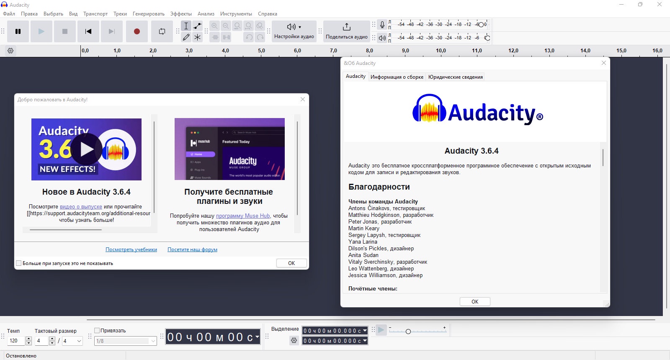Click the Zoom Out magnifier icon
Screen dimensions: 670x360
click(x=226, y=26)
